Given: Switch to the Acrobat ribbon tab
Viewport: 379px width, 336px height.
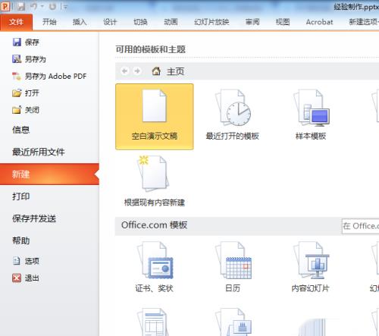Looking at the screenshot, I should point(319,22).
